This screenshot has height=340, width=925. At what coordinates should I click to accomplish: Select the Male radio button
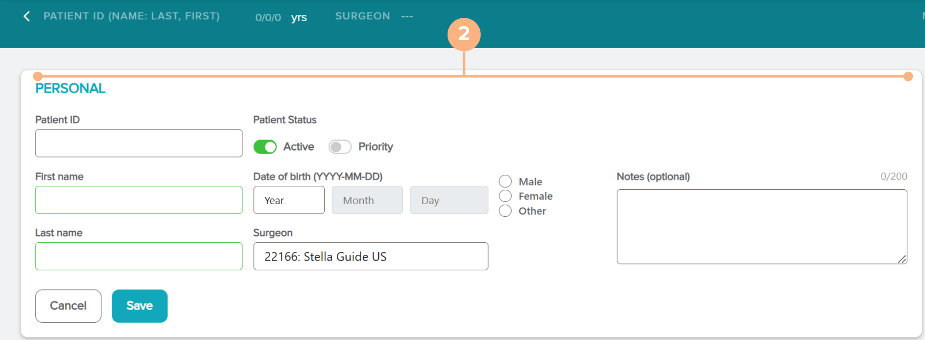(505, 182)
